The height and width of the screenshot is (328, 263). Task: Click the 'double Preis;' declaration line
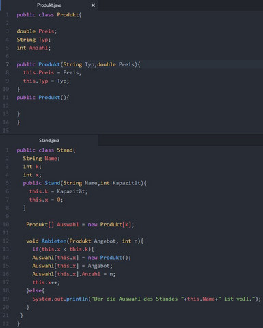pos(37,31)
